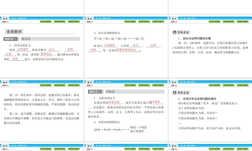This screenshot has width=252, height=151.
Task: Click the P⇒Q1 framework formula box
Action: coord(98,38)
